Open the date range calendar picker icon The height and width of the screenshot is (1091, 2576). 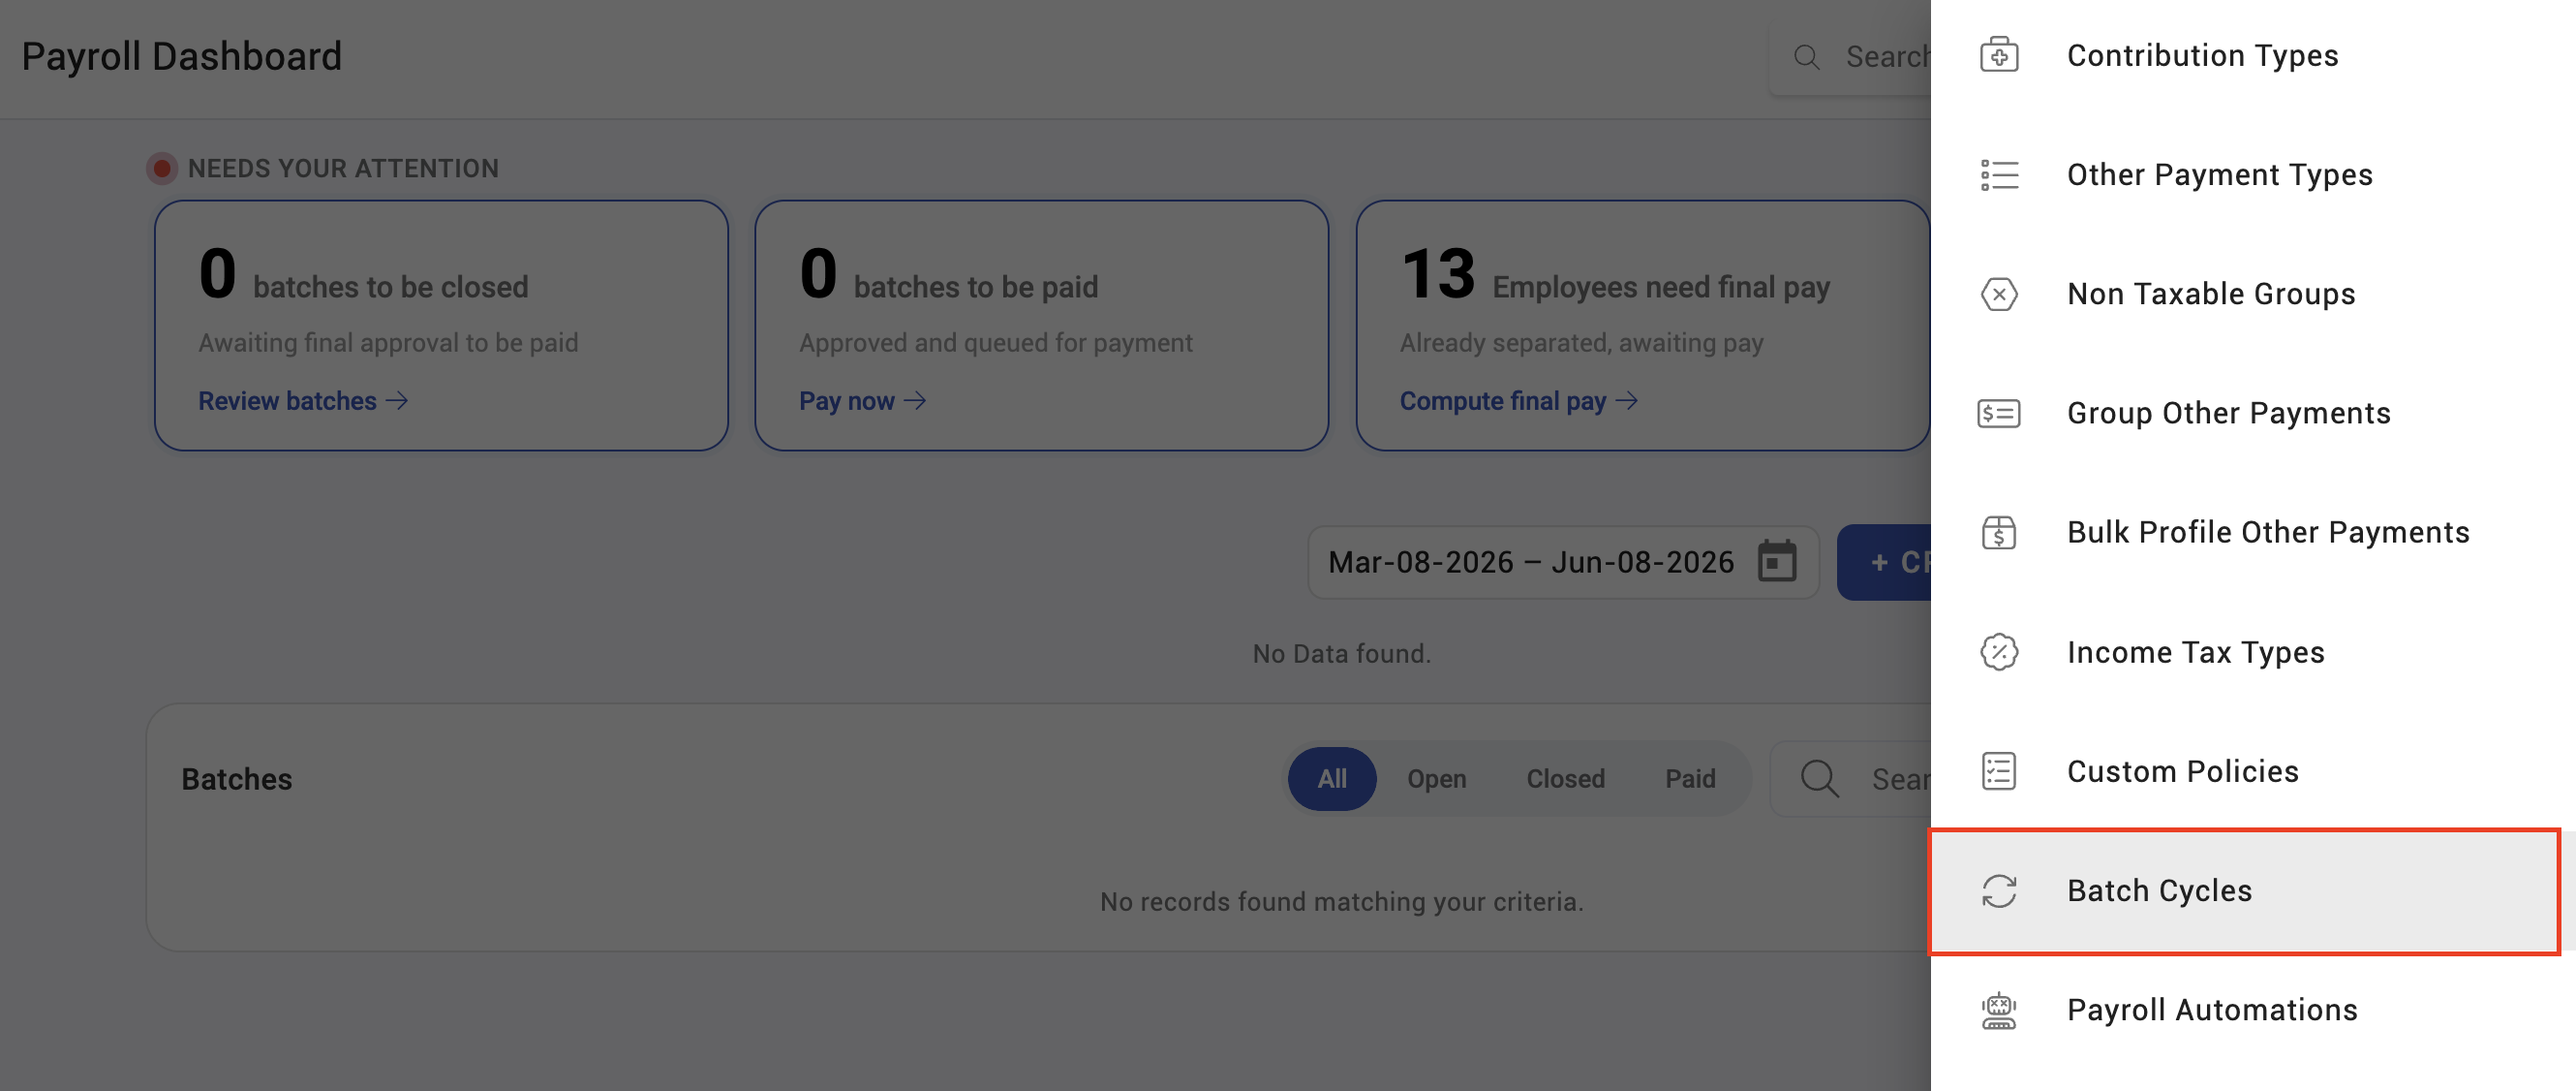[1777, 560]
